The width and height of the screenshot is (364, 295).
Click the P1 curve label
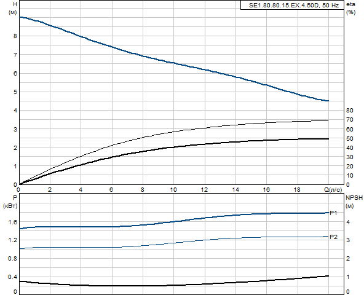tap(333, 213)
